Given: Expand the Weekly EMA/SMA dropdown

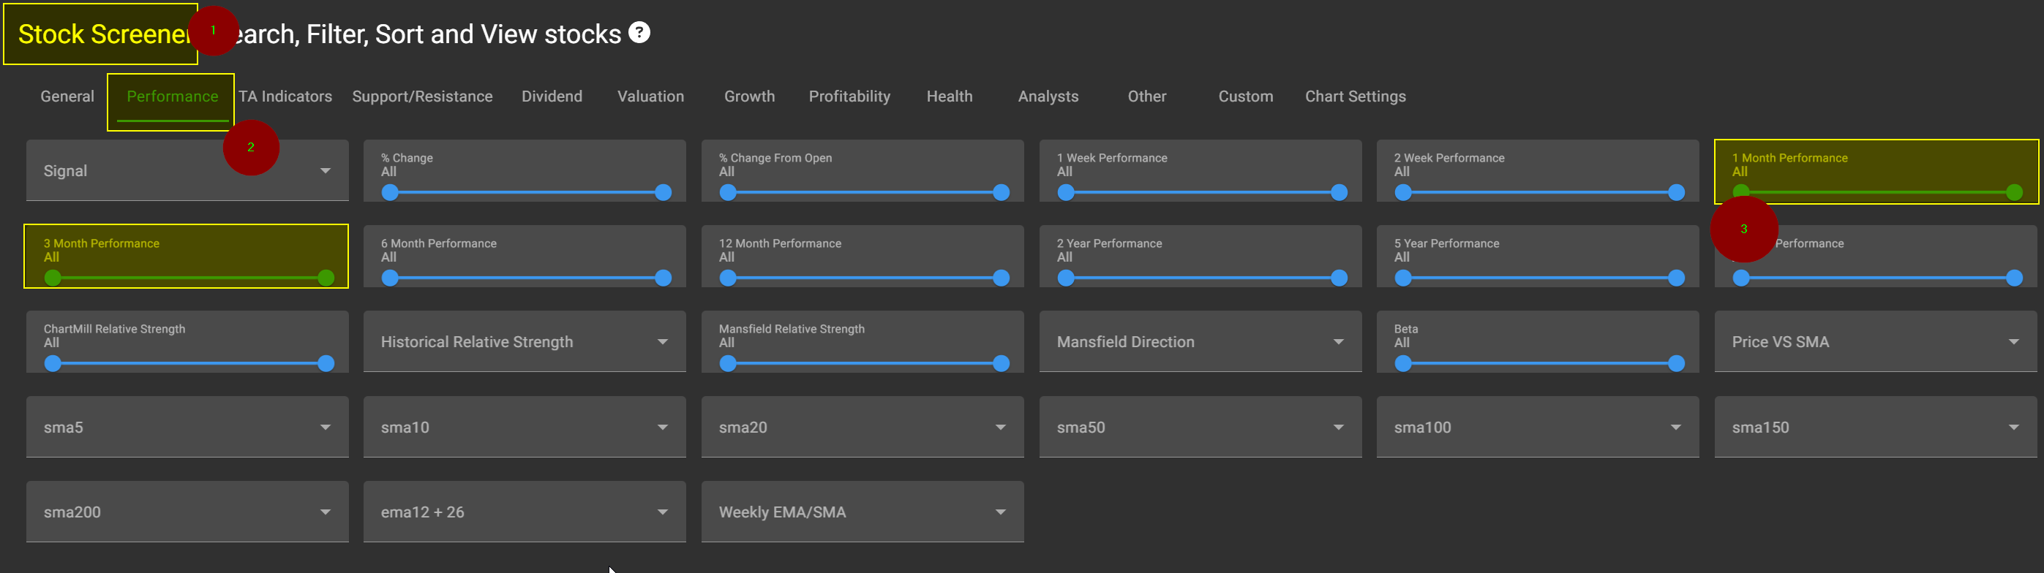Looking at the screenshot, I should (862, 512).
